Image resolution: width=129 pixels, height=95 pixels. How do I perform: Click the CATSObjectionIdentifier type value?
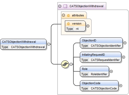click(x=106, y=46)
